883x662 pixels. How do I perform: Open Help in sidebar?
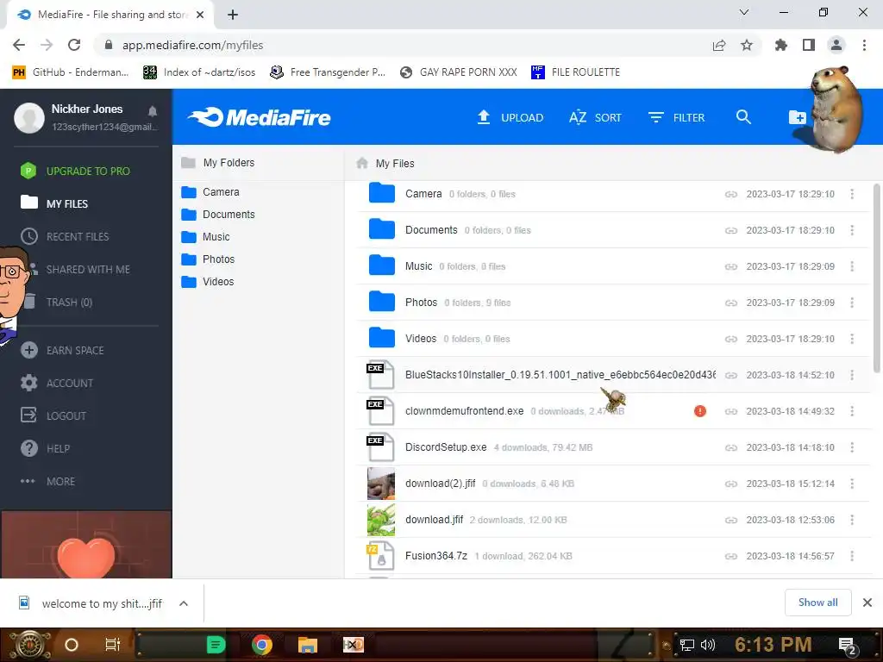pos(45,448)
